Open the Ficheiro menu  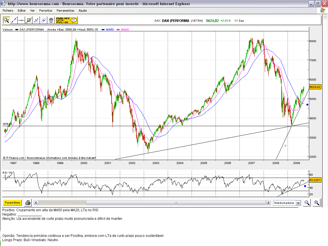click(8, 11)
